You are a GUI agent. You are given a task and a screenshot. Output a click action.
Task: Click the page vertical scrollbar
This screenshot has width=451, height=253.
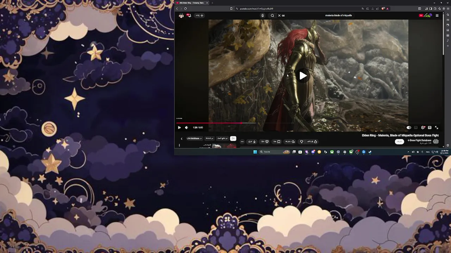click(x=443, y=35)
